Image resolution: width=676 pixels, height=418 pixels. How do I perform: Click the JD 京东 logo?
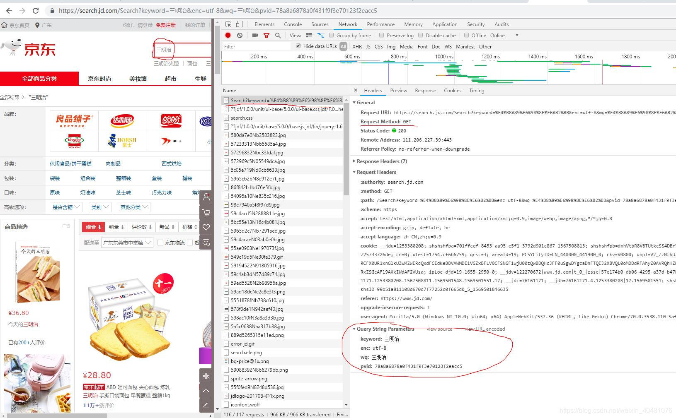28,48
